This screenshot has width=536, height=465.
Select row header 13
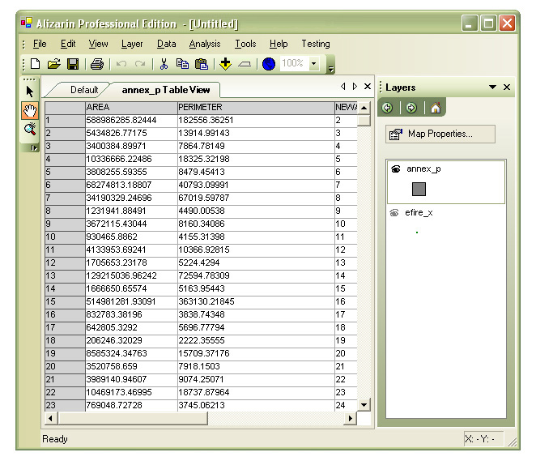coord(65,276)
